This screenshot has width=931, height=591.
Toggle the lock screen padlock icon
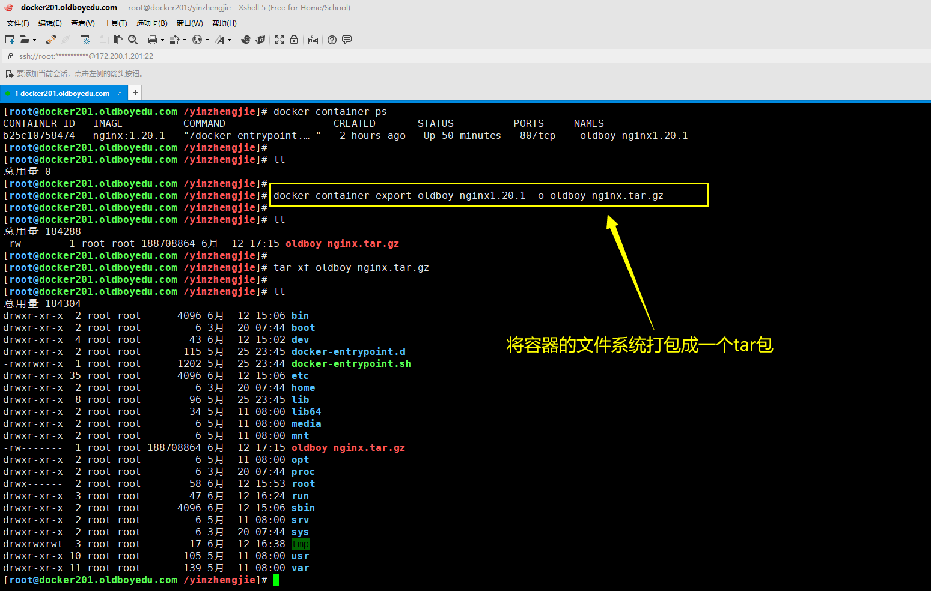(294, 40)
